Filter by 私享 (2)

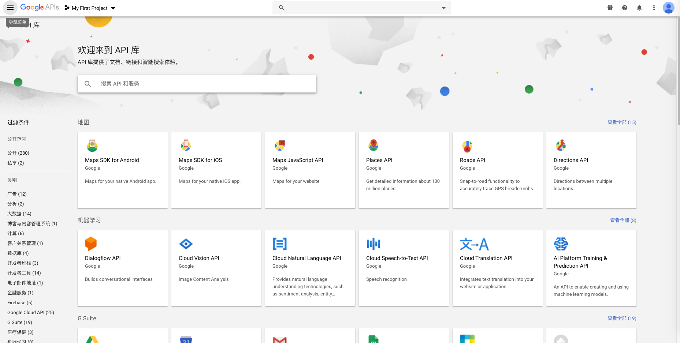pyautogui.click(x=16, y=163)
